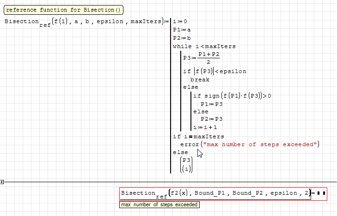Click the 'max number of steps exceeded' error tooltip

159,204
